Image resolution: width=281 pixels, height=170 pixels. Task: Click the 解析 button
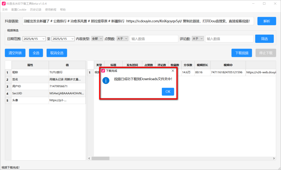[x=267, y=21]
